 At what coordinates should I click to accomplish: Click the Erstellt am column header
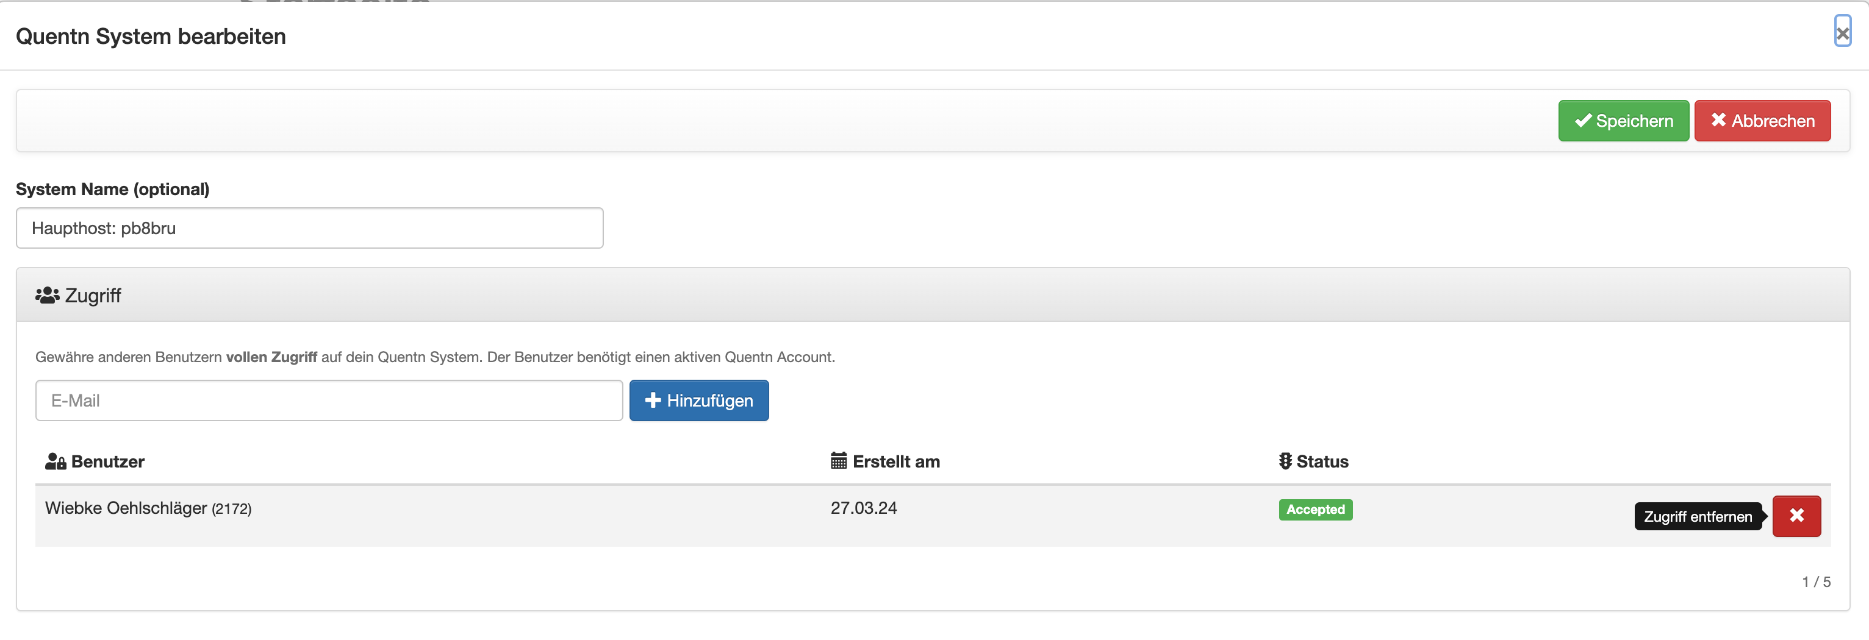click(895, 461)
